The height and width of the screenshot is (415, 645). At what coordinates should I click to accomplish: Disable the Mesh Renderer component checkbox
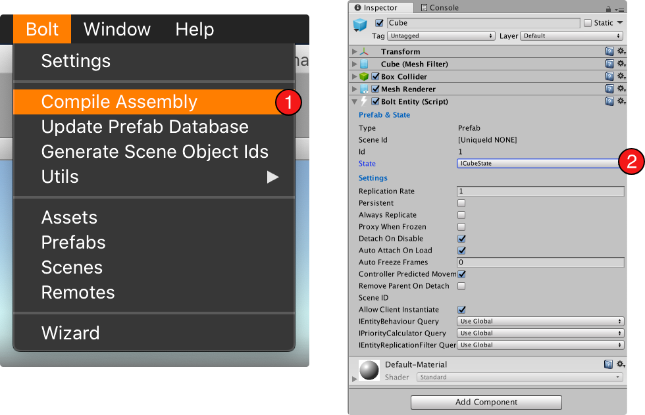[375, 89]
